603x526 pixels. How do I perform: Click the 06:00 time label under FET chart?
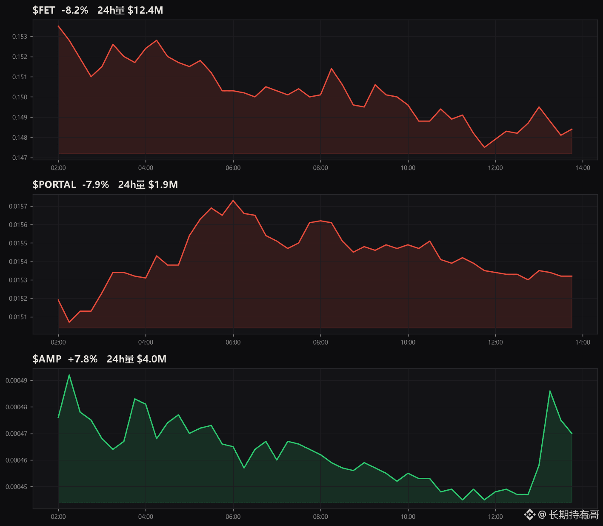point(233,168)
